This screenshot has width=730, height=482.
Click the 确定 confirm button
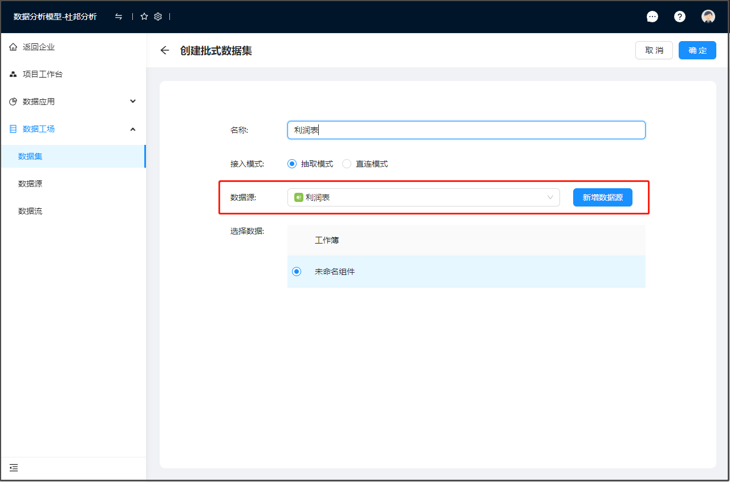(697, 50)
